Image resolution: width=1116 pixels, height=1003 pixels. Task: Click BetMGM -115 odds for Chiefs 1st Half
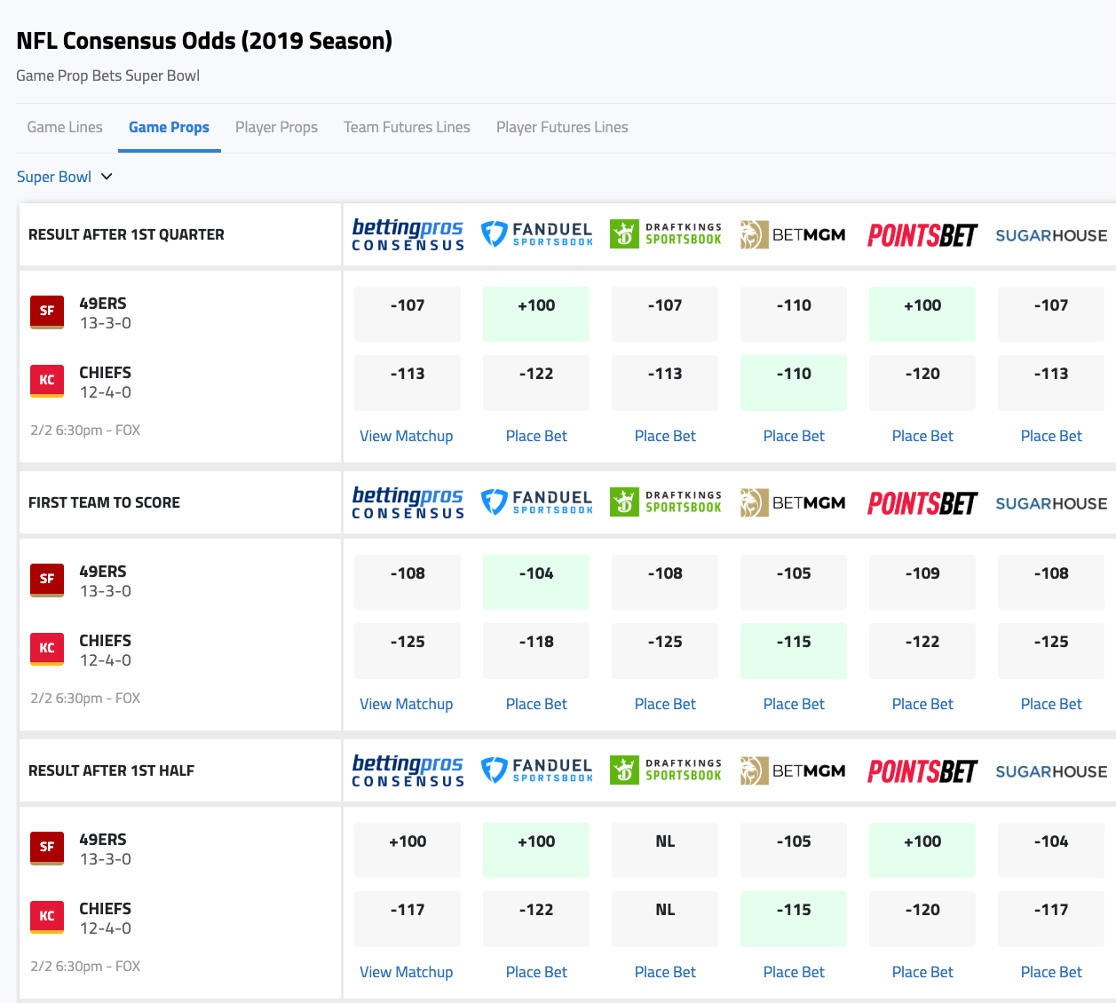[x=794, y=919]
